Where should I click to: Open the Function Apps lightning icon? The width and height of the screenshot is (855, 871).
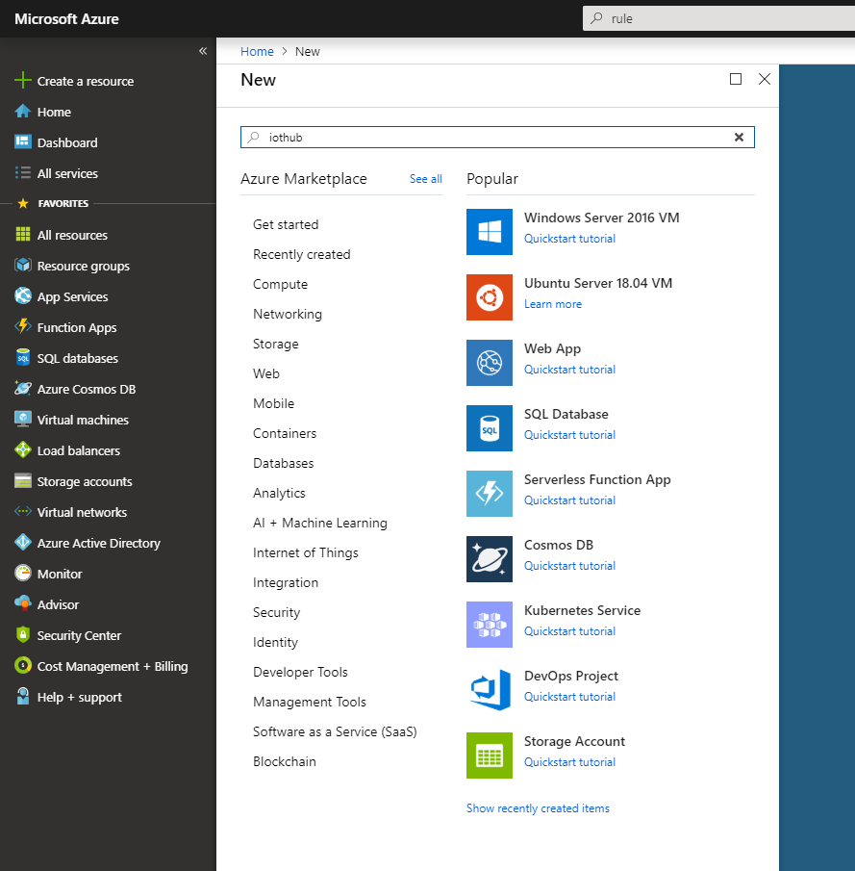pos(23,327)
